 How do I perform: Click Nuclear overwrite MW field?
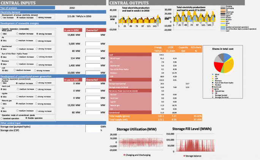click(x=93, y=83)
